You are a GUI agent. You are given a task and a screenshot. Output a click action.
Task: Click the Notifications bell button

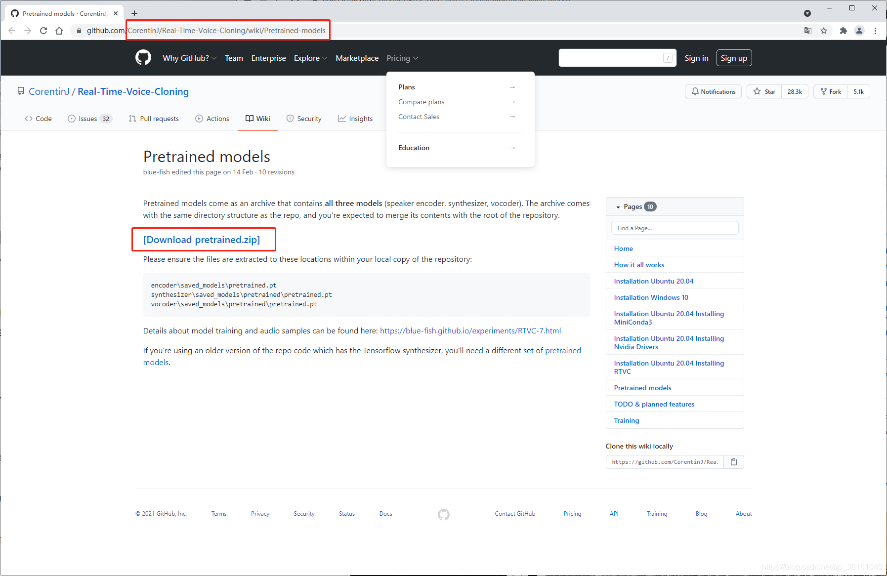(x=713, y=91)
